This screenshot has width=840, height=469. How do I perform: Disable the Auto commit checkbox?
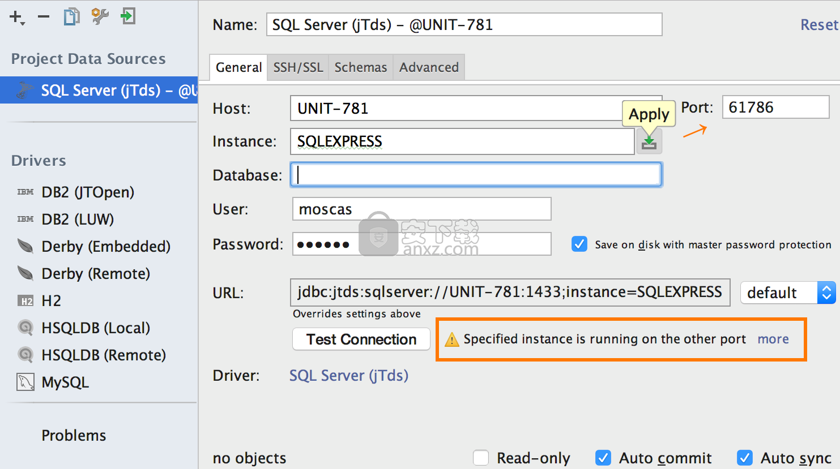pos(603,458)
